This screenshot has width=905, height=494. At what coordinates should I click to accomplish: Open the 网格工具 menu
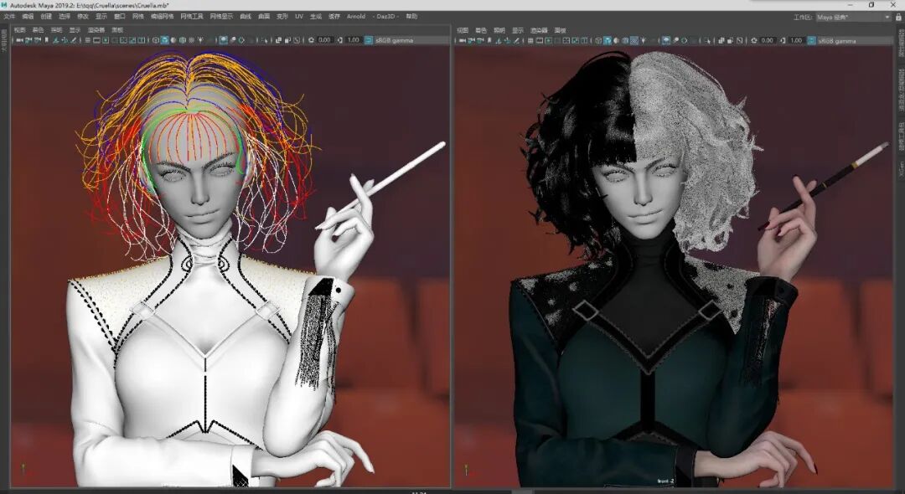point(192,17)
